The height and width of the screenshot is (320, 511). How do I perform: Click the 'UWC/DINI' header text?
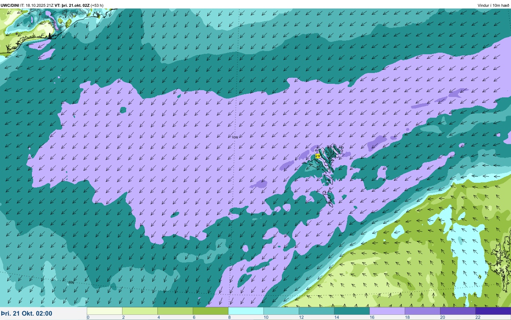point(10,5)
